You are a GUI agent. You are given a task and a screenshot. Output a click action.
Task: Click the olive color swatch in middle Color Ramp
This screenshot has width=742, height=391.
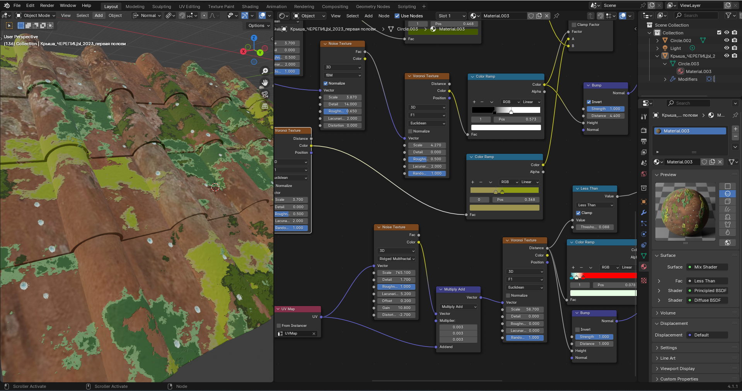pos(504,208)
